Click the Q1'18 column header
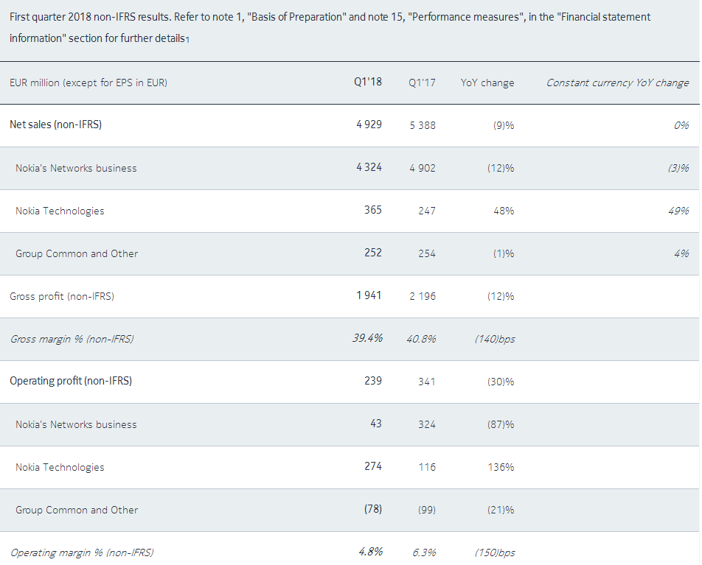The height and width of the screenshot is (565, 702). pyautogui.click(x=368, y=82)
